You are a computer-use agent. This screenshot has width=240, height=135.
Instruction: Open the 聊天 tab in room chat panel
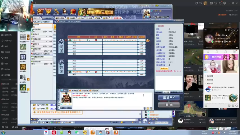pyautogui.click(x=64, y=91)
